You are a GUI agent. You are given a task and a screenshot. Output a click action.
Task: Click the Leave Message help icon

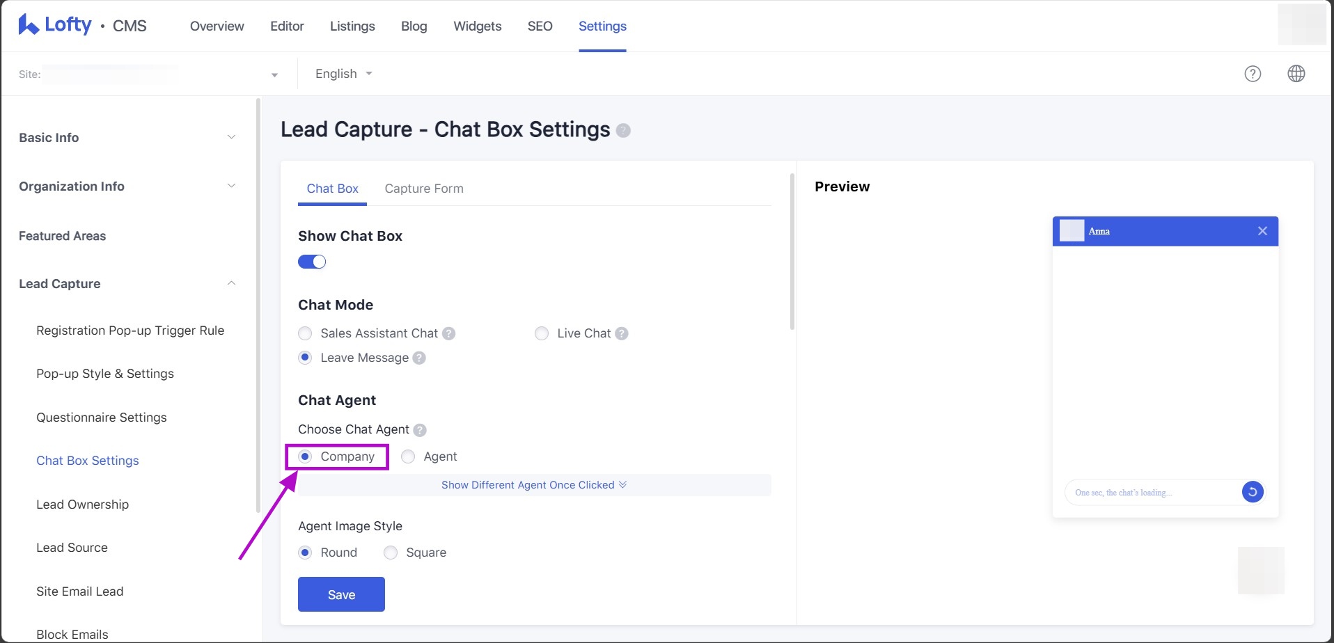(419, 358)
